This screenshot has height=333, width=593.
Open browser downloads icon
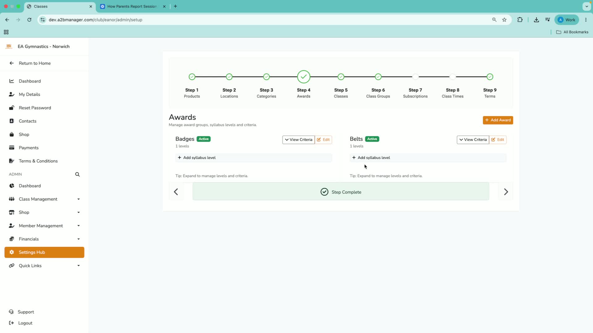point(536,20)
